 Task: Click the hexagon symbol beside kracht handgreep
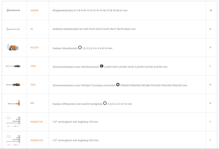click(105, 103)
